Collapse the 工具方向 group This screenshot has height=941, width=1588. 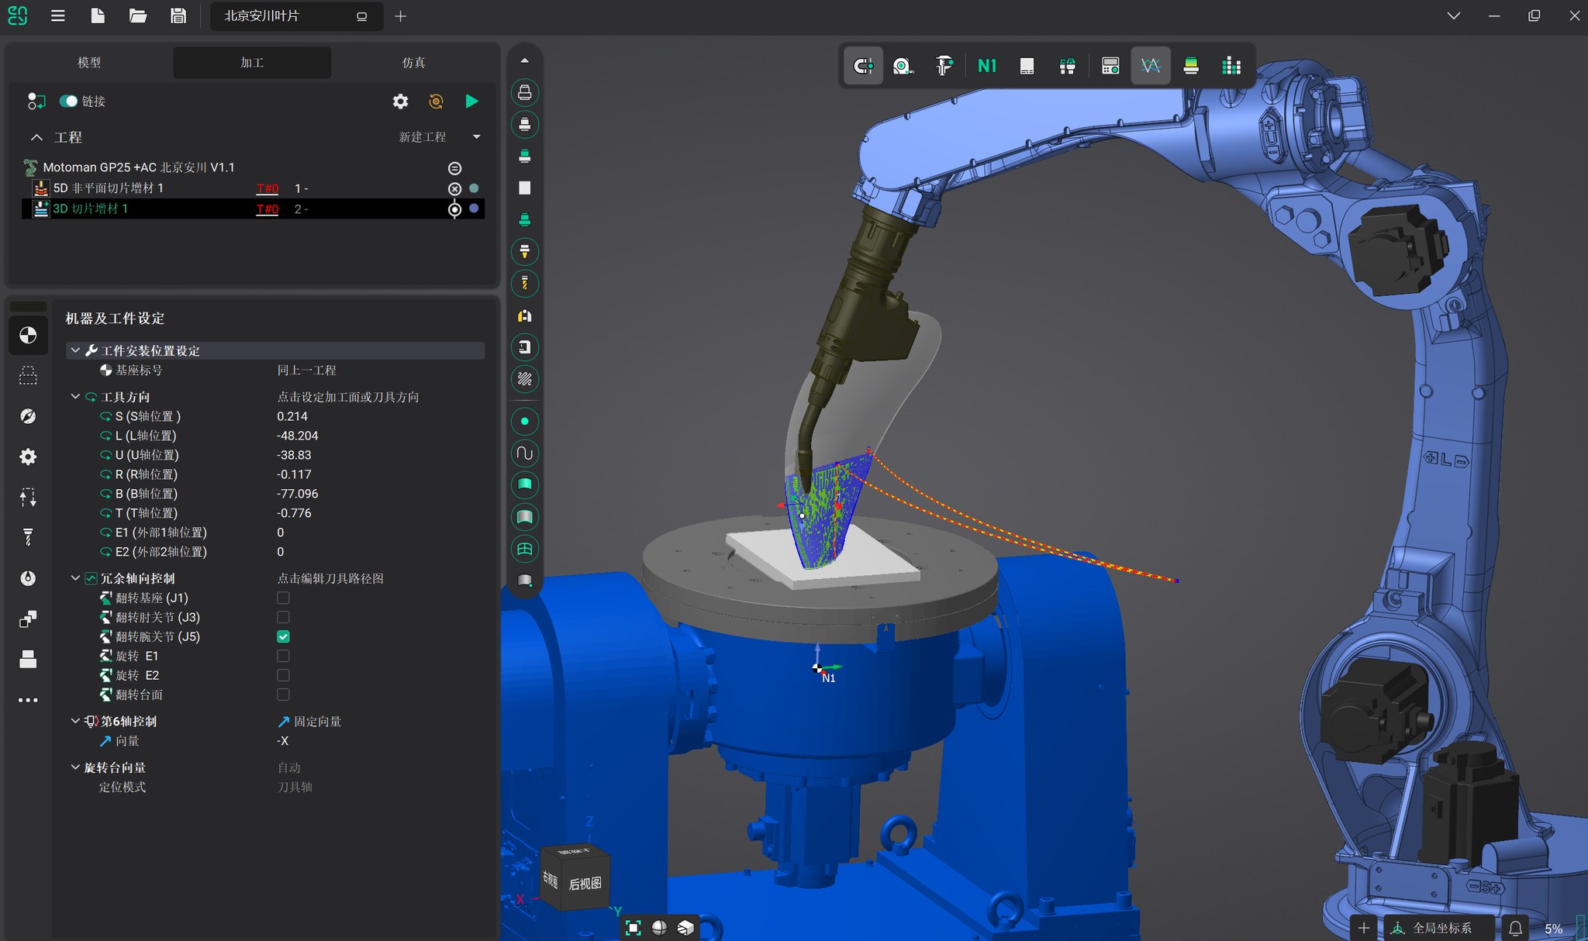(75, 397)
